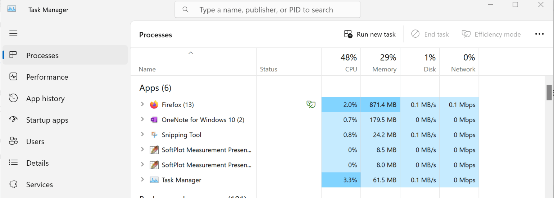The height and width of the screenshot is (198, 554).
Task: Click the Snipping Tool icon
Action: tap(154, 135)
